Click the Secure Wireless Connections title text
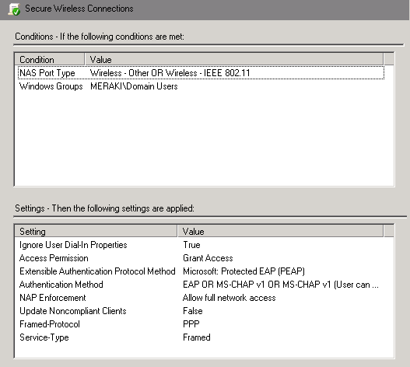 coord(79,9)
